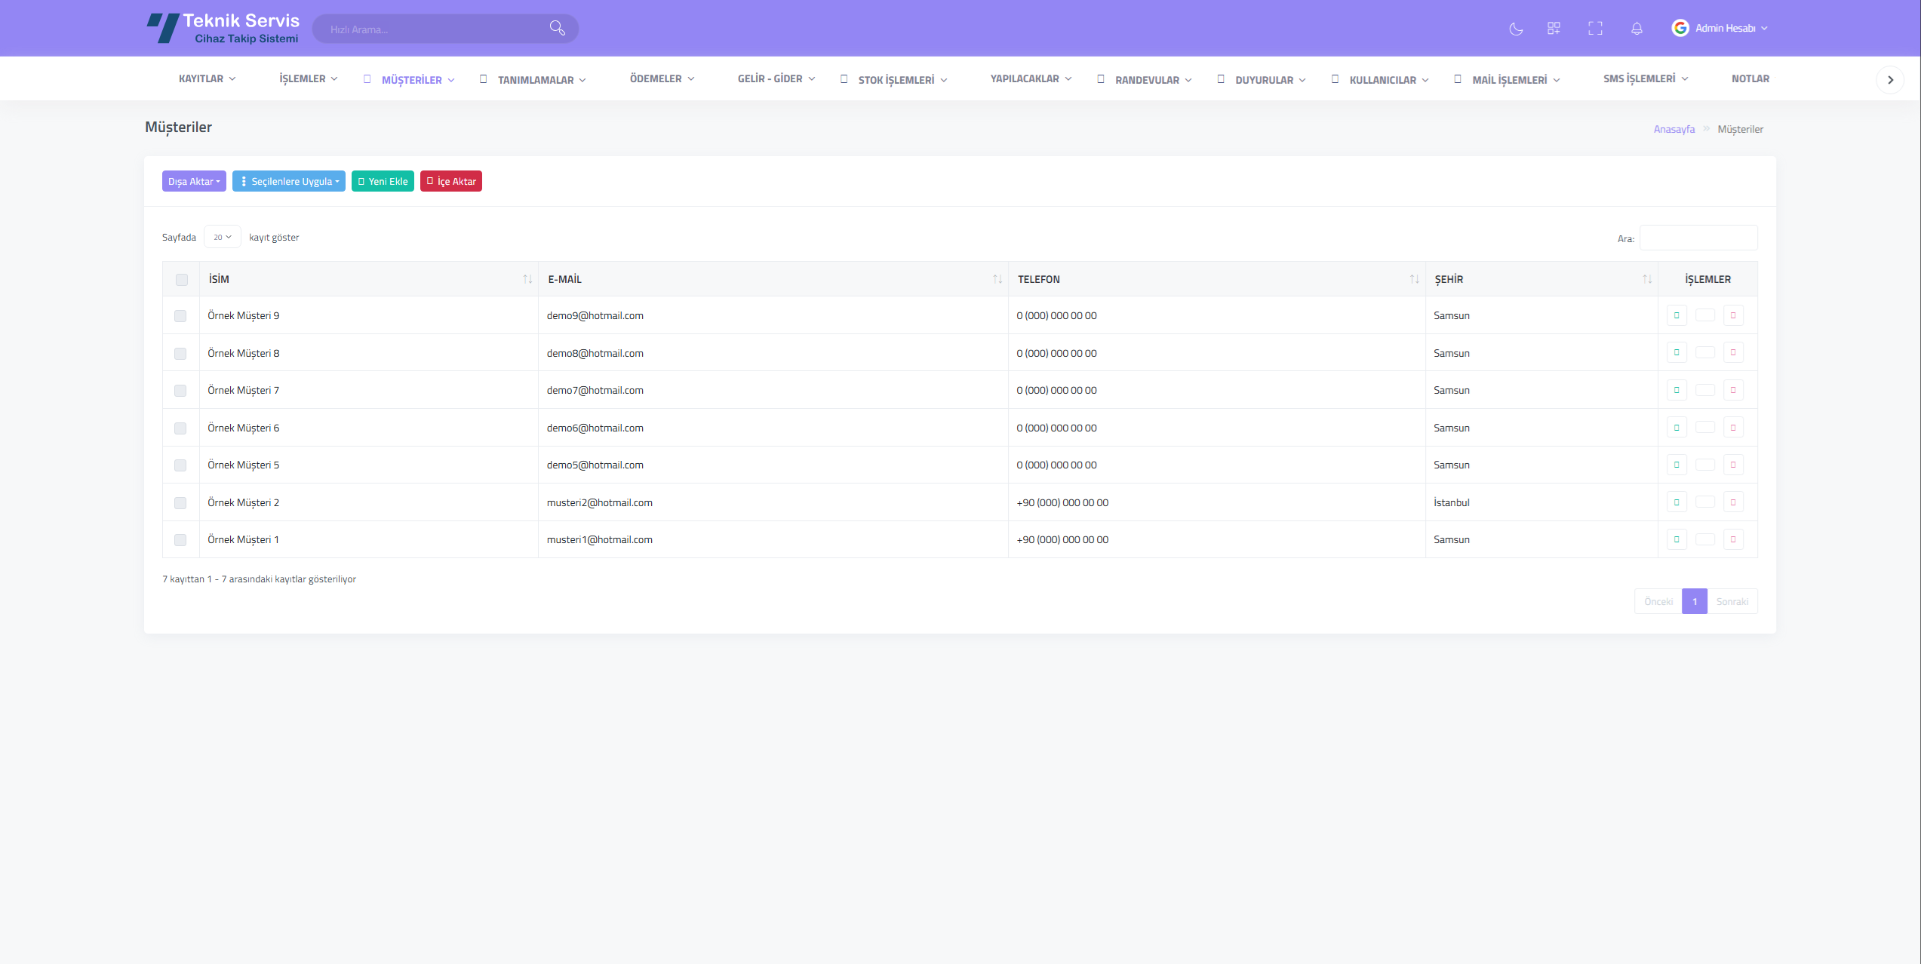Open the apps grid icon in the header
The height and width of the screenshot is (964, 1921).
click(1554, 29)
